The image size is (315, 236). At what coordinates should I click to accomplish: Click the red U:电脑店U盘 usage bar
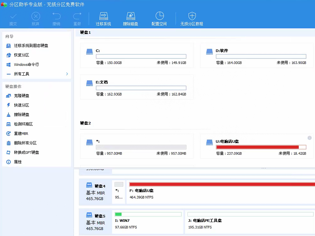(x=257, y=147)
